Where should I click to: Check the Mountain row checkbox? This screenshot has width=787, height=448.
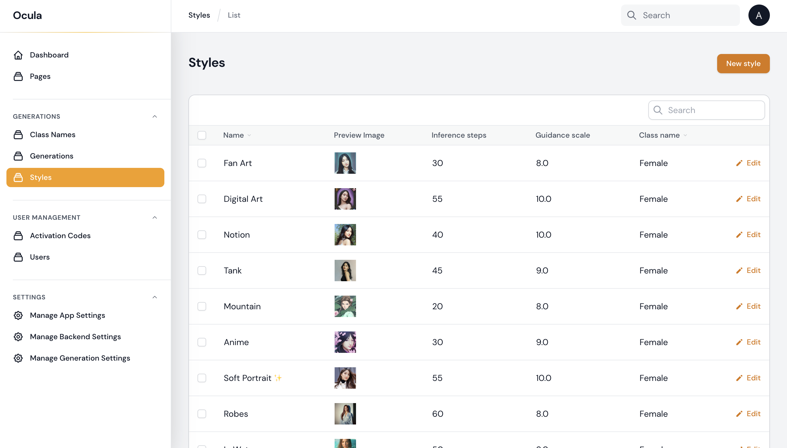pyautogui.click(x=202, y=306)
